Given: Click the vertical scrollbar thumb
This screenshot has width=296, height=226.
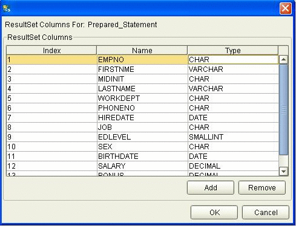Looking at the screenshot, I should (283, 110).
